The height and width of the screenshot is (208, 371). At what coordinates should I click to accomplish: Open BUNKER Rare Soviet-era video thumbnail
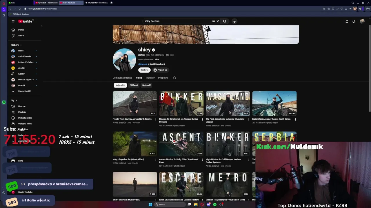click(181, 103)
